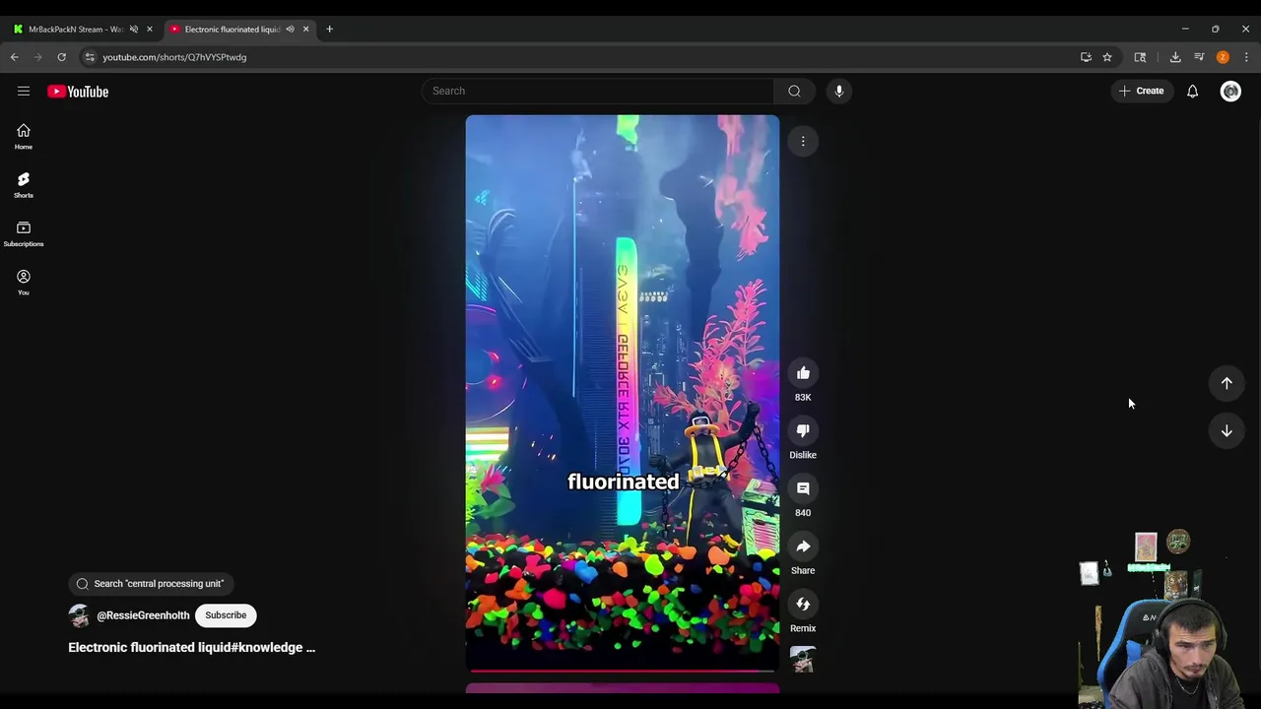
Task: Open browser downloads
Action: (1175, 57)
